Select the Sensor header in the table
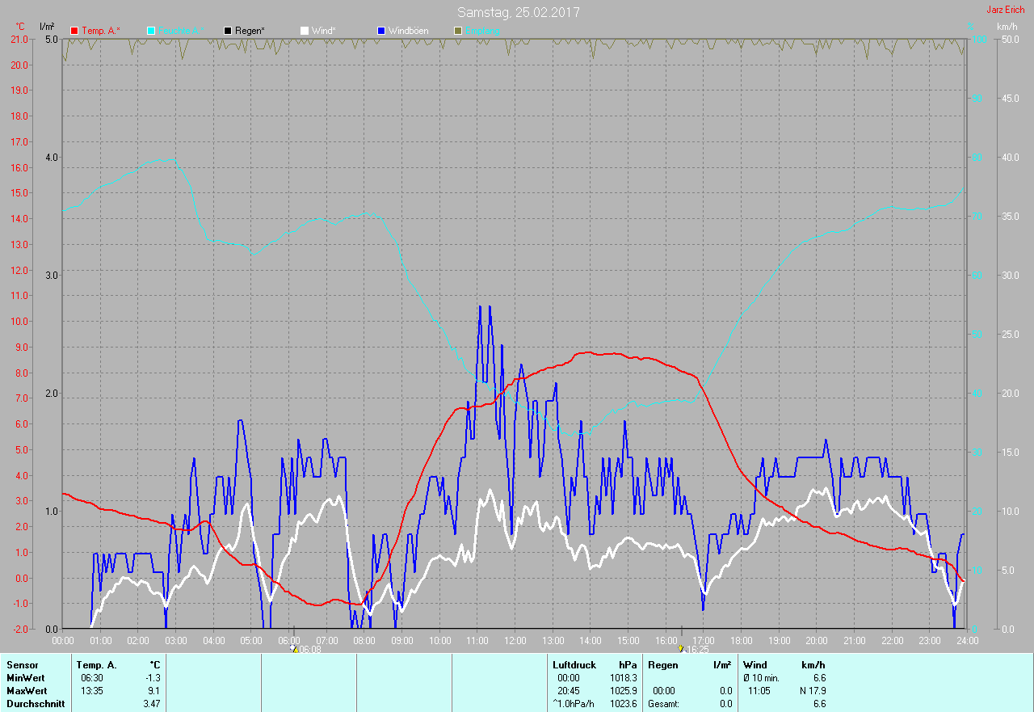The height and width of the screenshot is (712, 1034). [22, 665]
